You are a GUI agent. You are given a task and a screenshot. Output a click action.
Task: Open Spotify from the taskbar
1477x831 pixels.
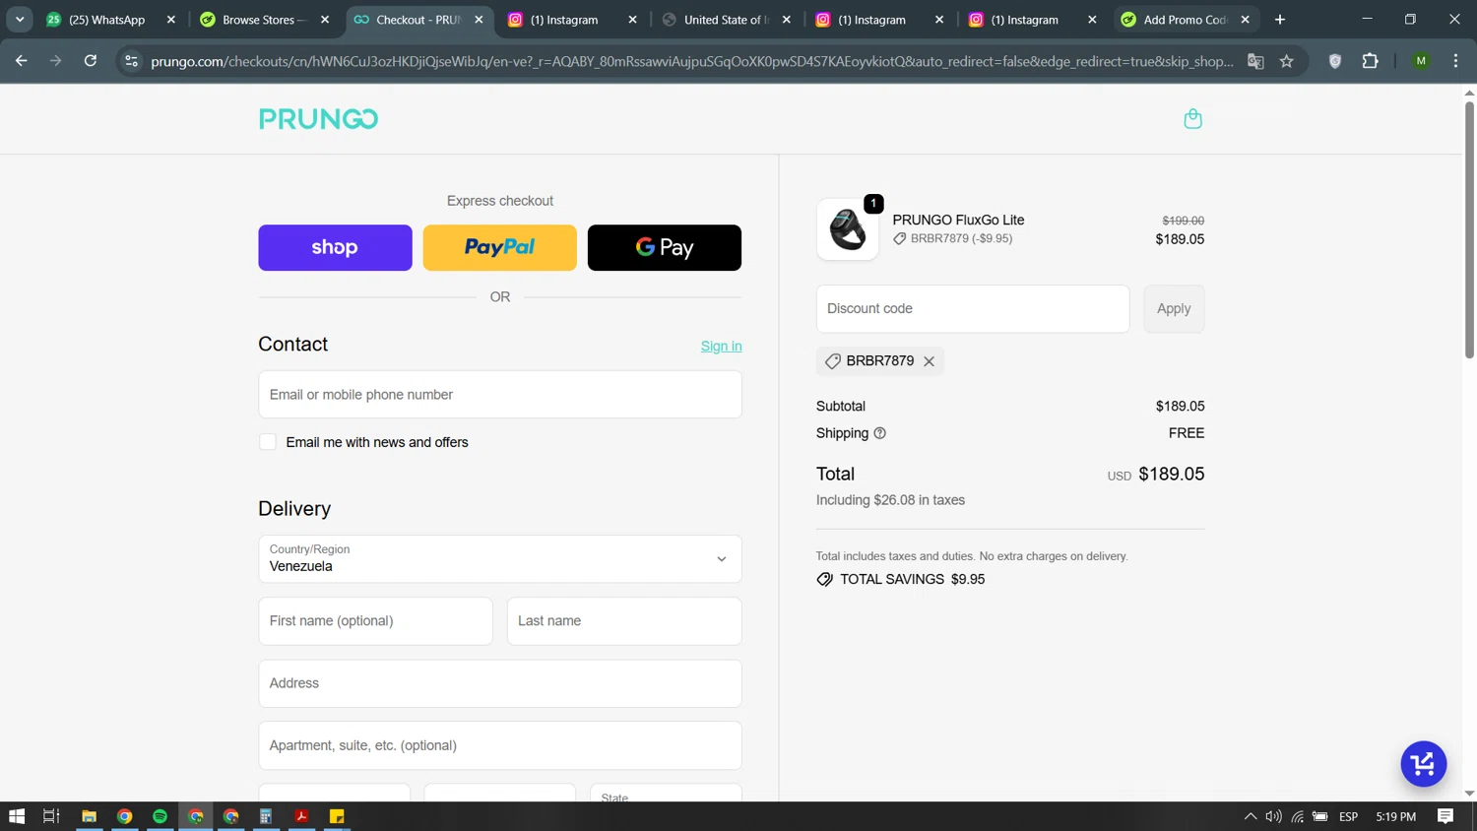click(x=160, y=816)
